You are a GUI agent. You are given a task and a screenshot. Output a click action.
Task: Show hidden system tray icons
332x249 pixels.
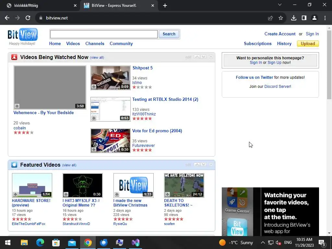[x=263, y=243]
